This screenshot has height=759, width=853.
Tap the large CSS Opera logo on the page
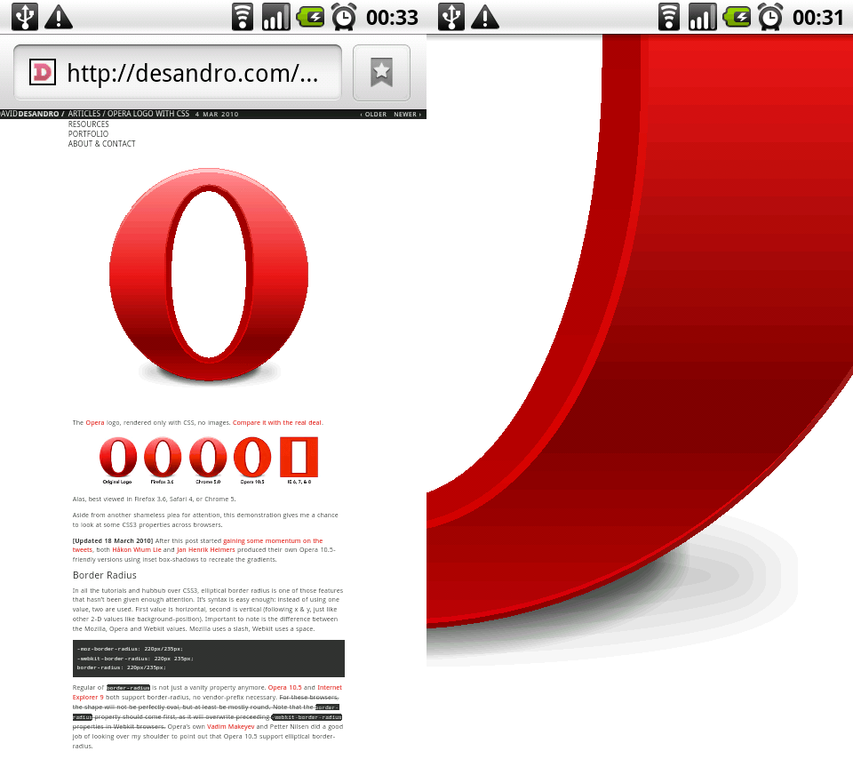(209, 275)
